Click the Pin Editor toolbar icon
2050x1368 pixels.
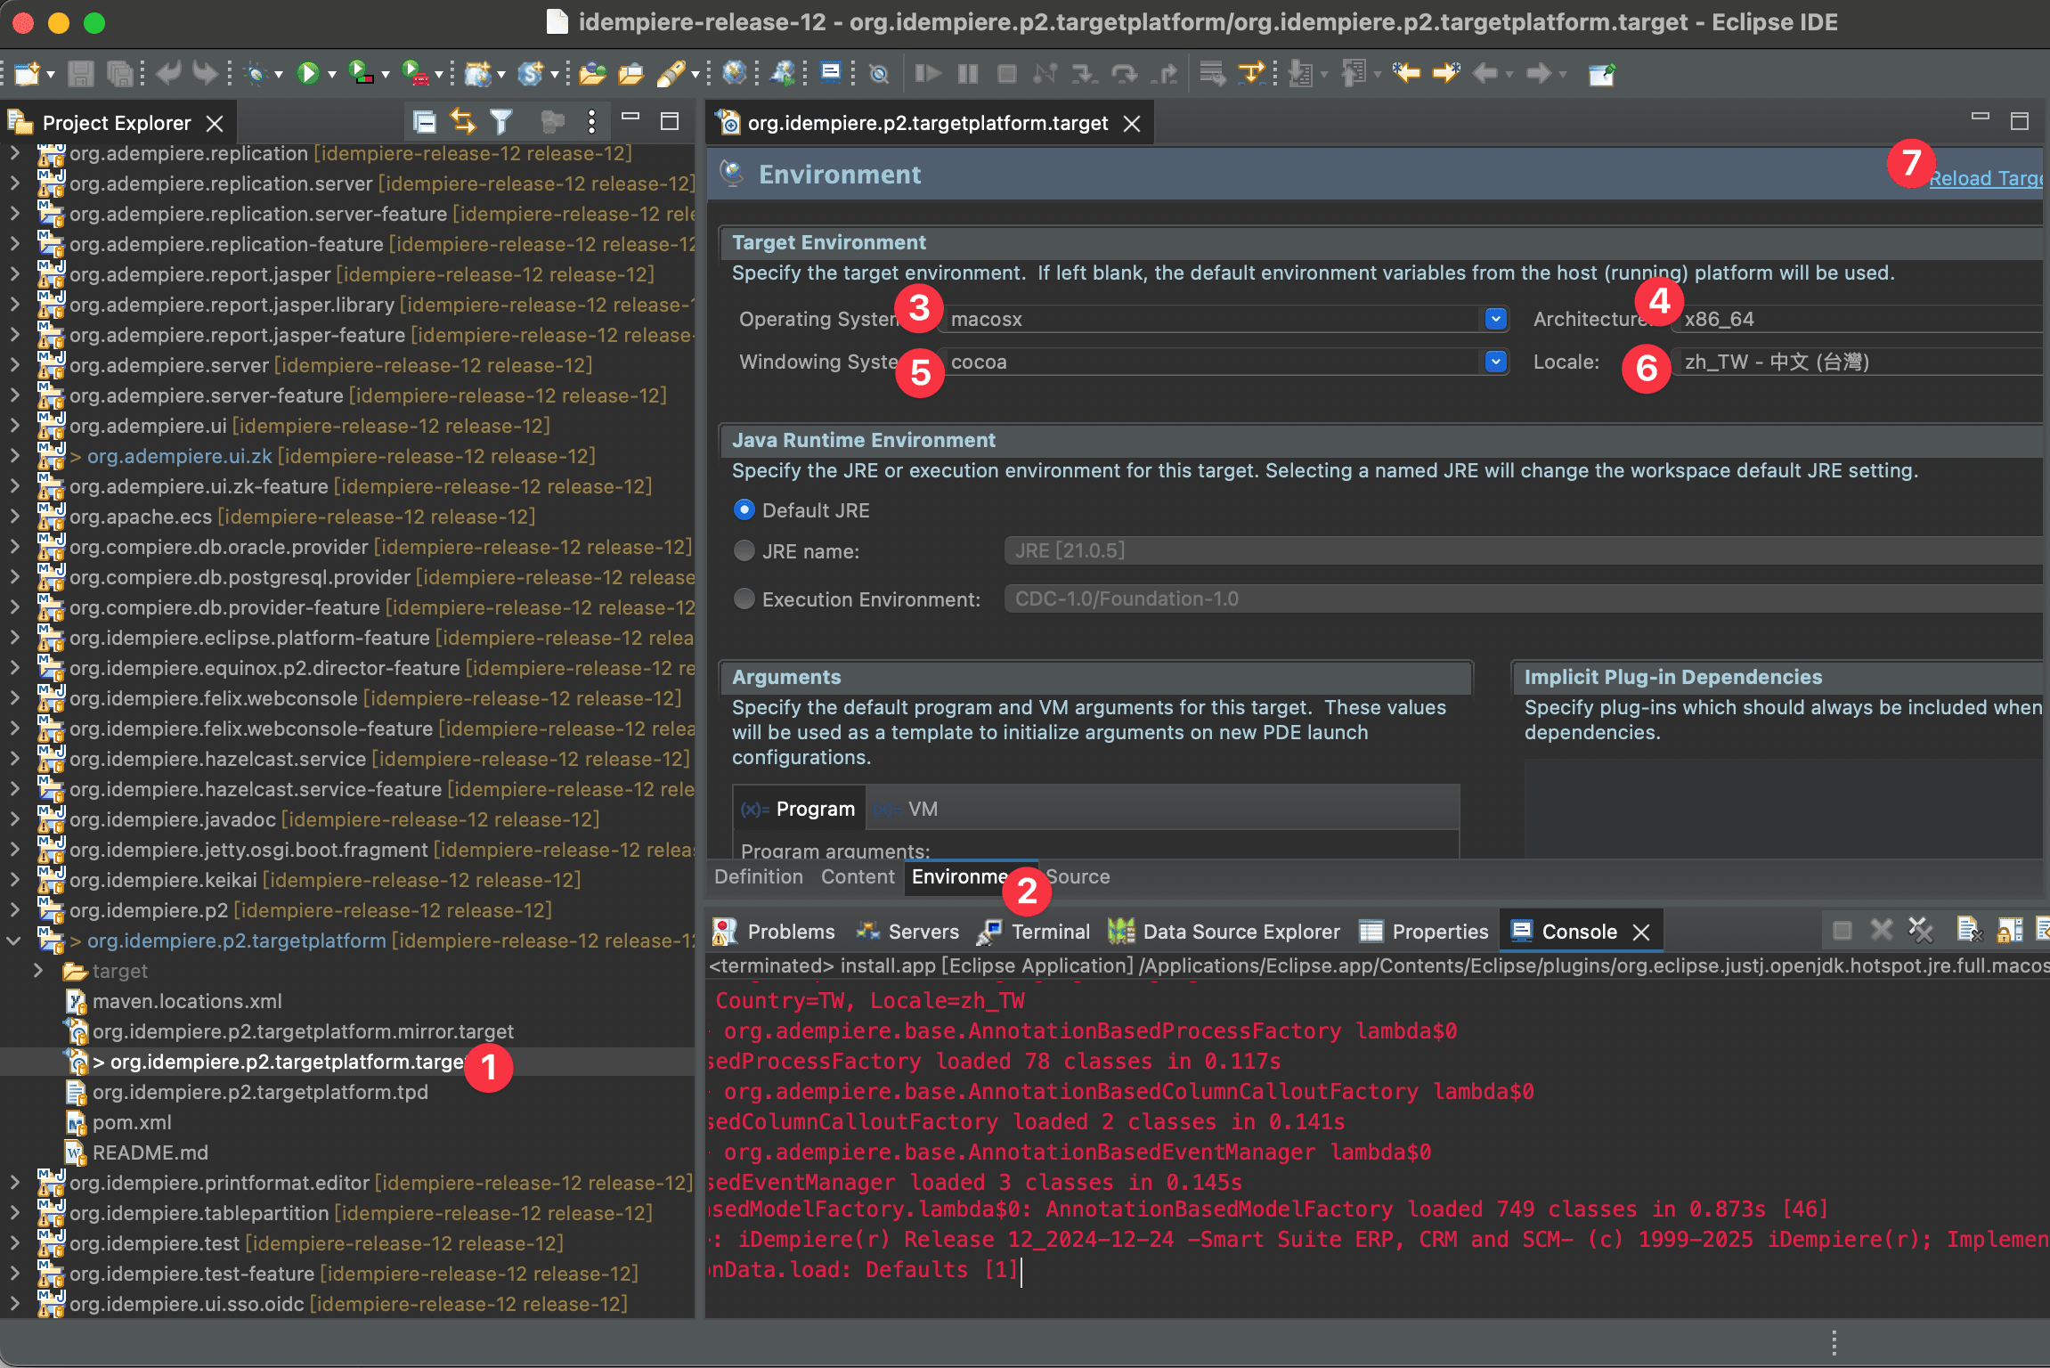click(x=1601, y=73)
